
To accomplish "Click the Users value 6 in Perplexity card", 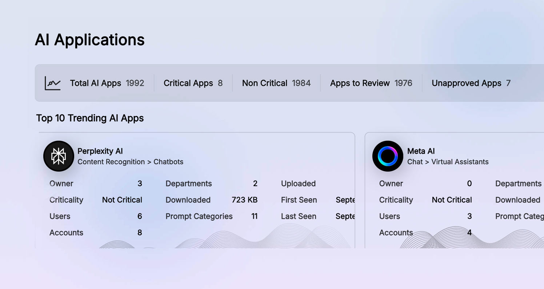I will coord(140,216).
